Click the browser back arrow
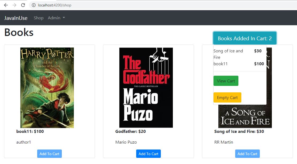 [6, 5]
